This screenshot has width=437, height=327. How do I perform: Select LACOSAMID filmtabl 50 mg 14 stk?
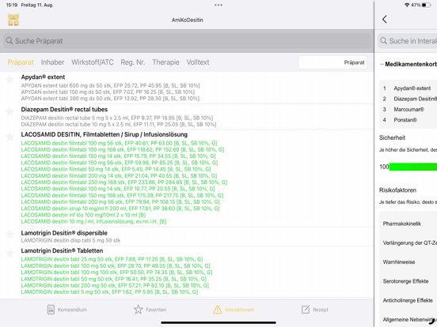[x=116, y=169]
